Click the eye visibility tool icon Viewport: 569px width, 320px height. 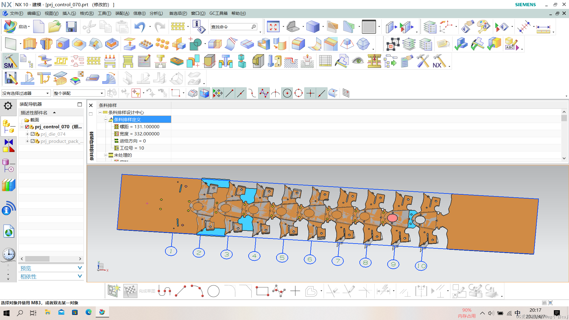[358, 61]
